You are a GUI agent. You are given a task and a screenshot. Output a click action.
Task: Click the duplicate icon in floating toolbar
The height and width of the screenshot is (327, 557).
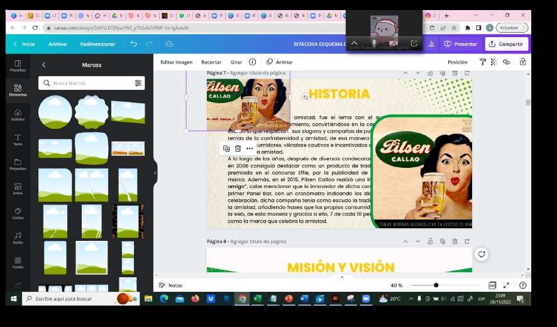[226, 148]
